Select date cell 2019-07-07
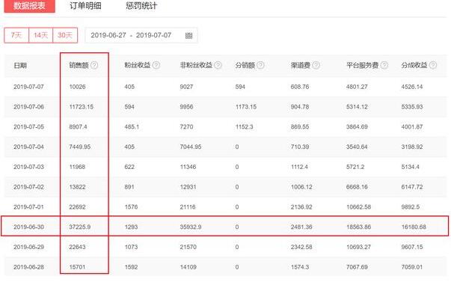Image resolution: width=451 pixels, height=282 pixels. pyautogui.click(x=28, y=87)
